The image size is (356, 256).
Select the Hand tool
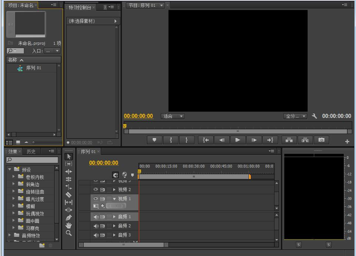pos(69,226)
